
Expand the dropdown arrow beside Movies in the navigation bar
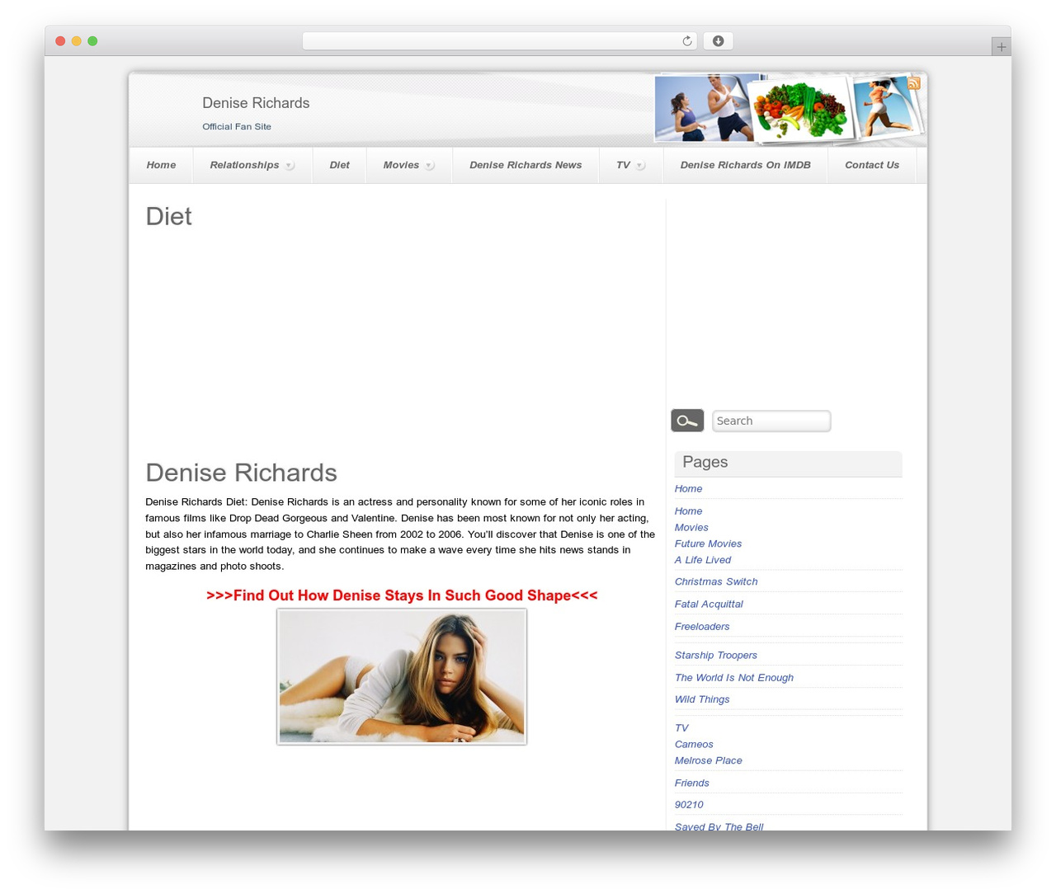pos(430,166)
